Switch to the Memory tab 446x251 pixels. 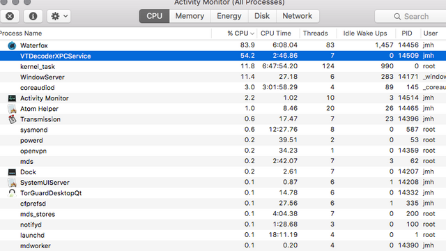click(190, 16)
